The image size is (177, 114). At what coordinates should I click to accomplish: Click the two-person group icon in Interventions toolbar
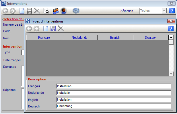tap(56, 11)
